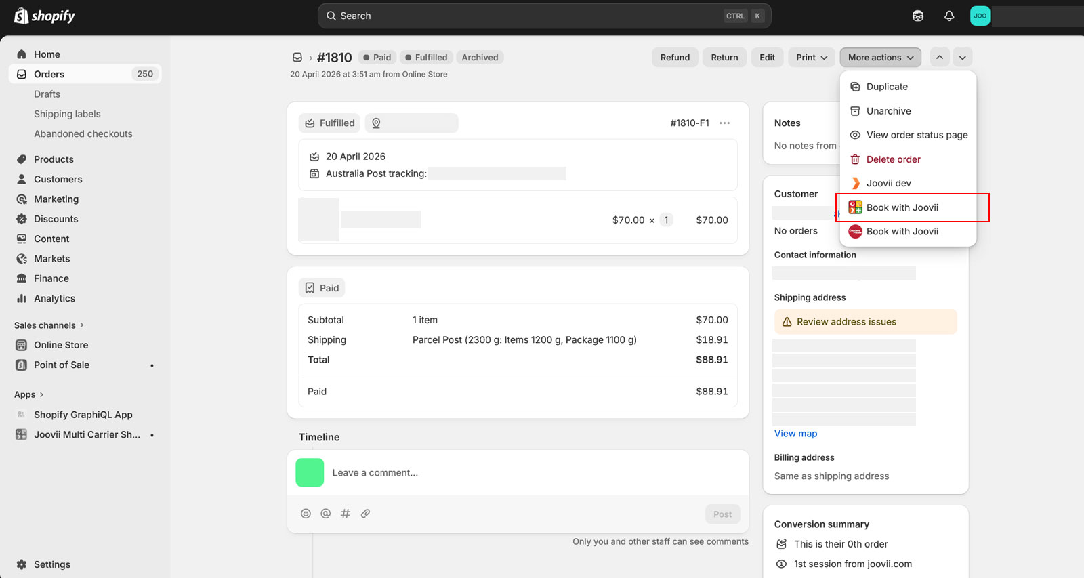1084x578 pixels.
Task: Open Finance in the sidebar
Action: click(x=85, y=278)
